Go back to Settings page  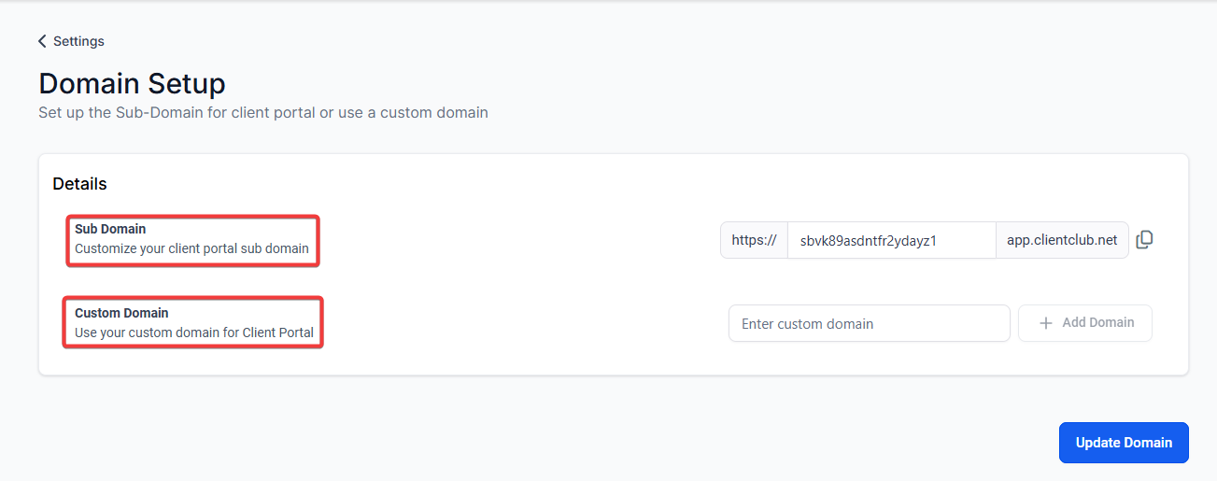pyautogui.click(x=78, y=41)
